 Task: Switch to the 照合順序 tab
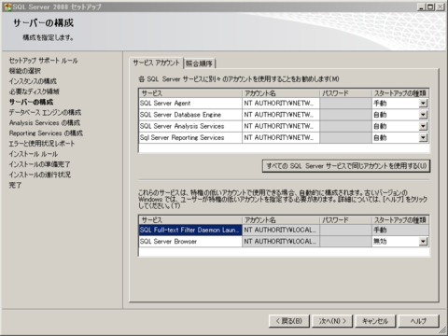point(200,63)
